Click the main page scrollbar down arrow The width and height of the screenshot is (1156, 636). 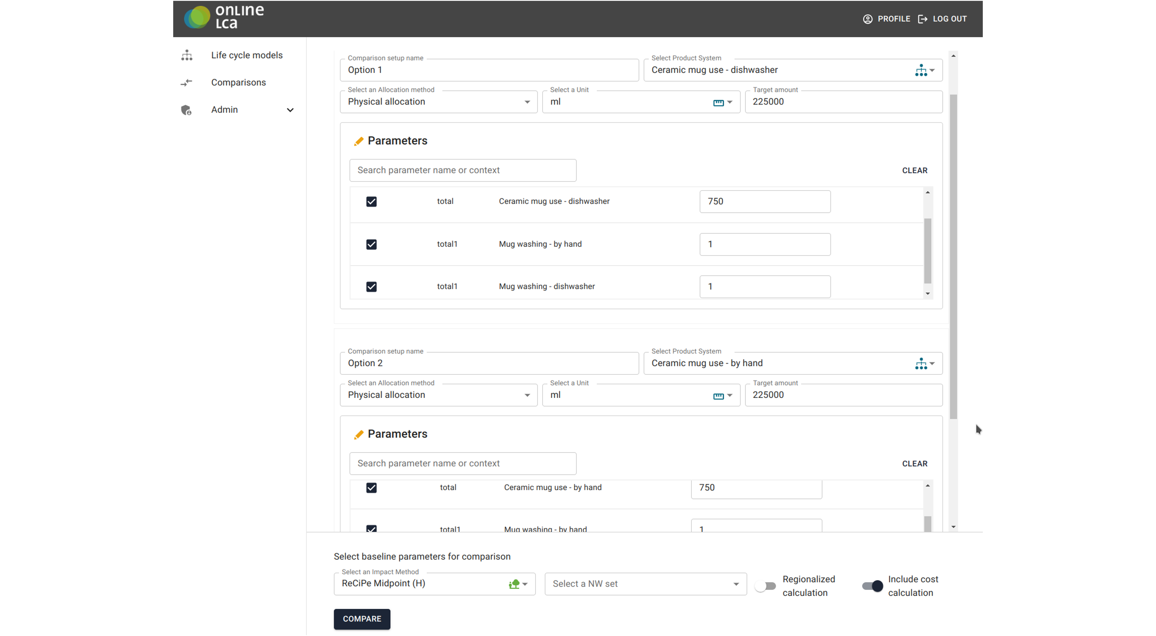953,527
